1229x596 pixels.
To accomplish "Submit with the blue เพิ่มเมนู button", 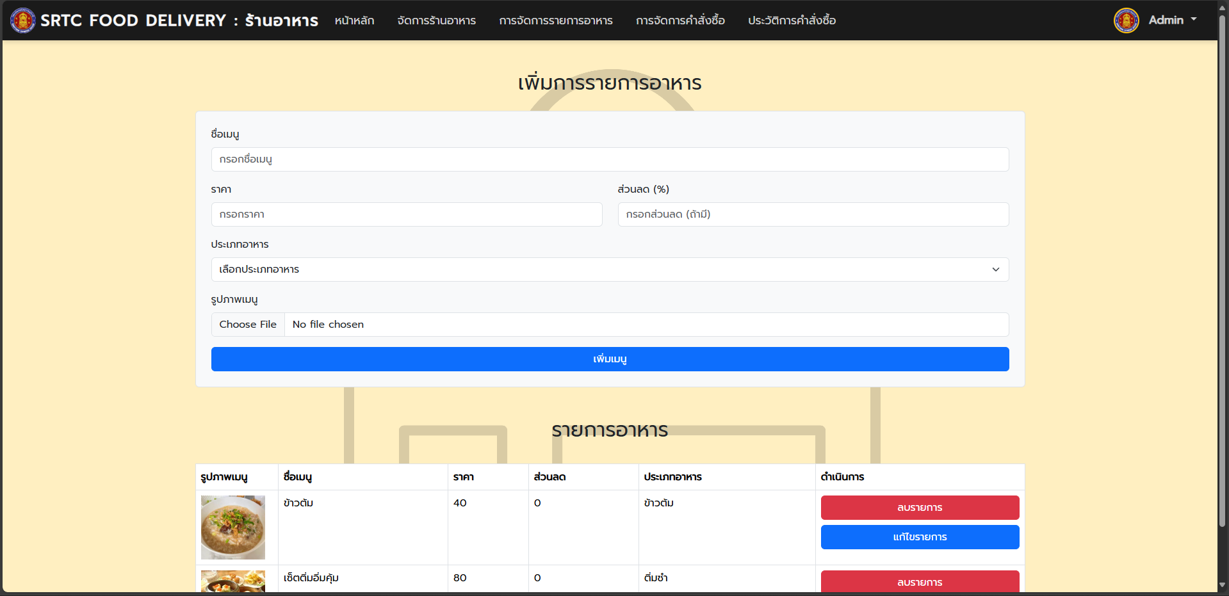I will tap(610, 359).
